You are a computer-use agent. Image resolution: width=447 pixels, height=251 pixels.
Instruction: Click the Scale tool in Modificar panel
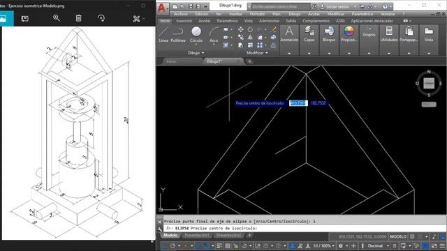[250, 45]
